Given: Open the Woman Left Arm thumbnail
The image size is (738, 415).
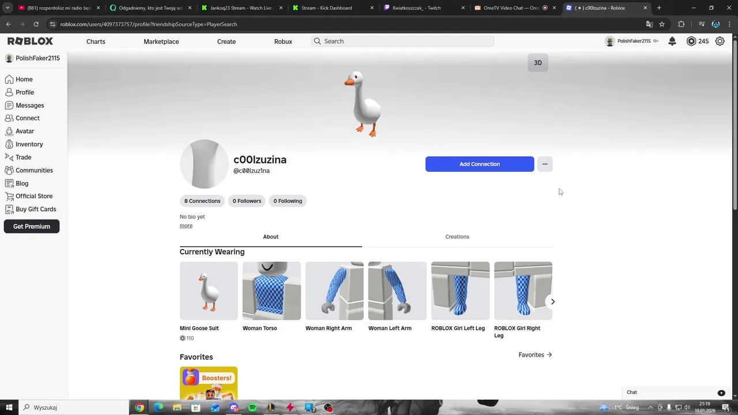Looking at the screenshot, I should [x=397, y=291].
